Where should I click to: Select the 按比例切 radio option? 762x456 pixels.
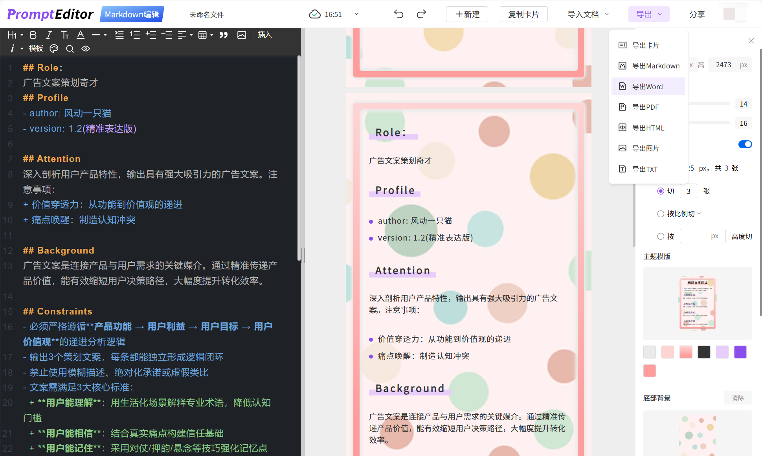tap(661, 213)
